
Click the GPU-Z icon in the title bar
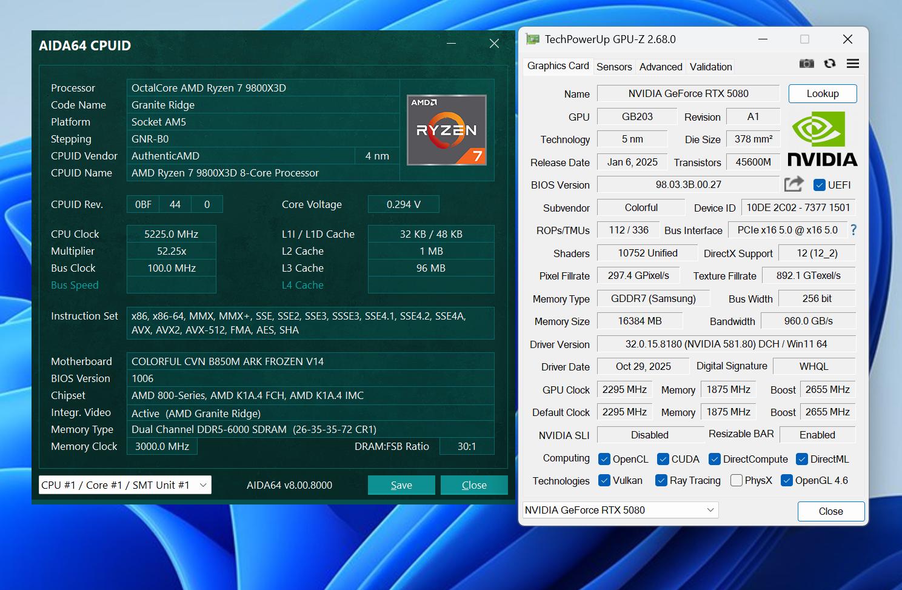point(532,38)
